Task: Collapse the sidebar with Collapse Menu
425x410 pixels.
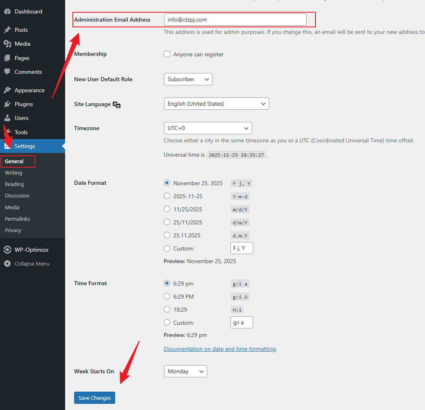Action: pyautogui.click(x=32, y=264)
